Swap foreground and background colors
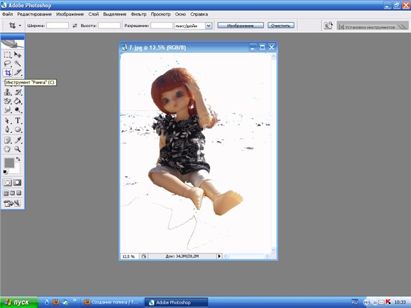This screenshot has width=411, height=308. coord(18,158)
